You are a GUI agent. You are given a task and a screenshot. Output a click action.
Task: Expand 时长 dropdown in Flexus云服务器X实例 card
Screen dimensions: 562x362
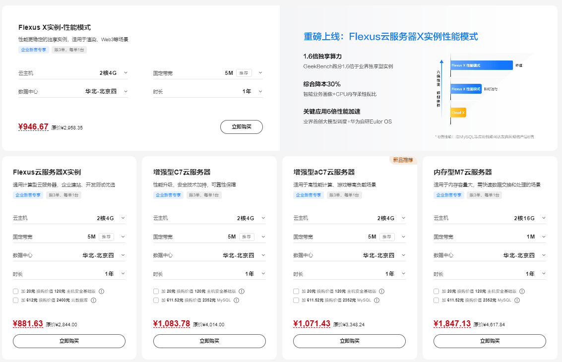pos(69,274)
